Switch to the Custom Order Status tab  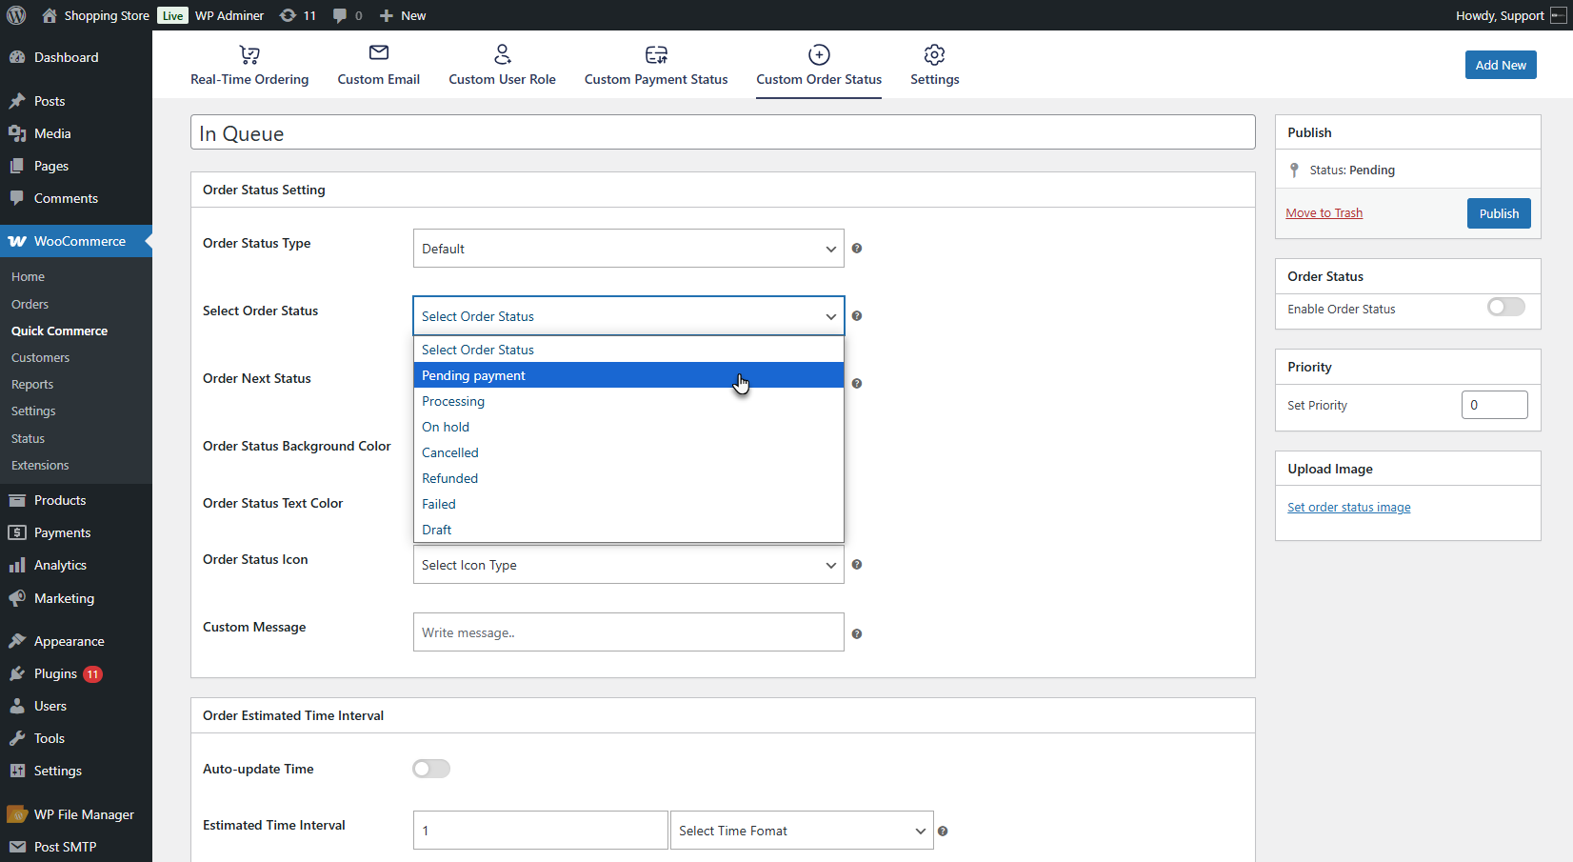click(x=819, y=66)
